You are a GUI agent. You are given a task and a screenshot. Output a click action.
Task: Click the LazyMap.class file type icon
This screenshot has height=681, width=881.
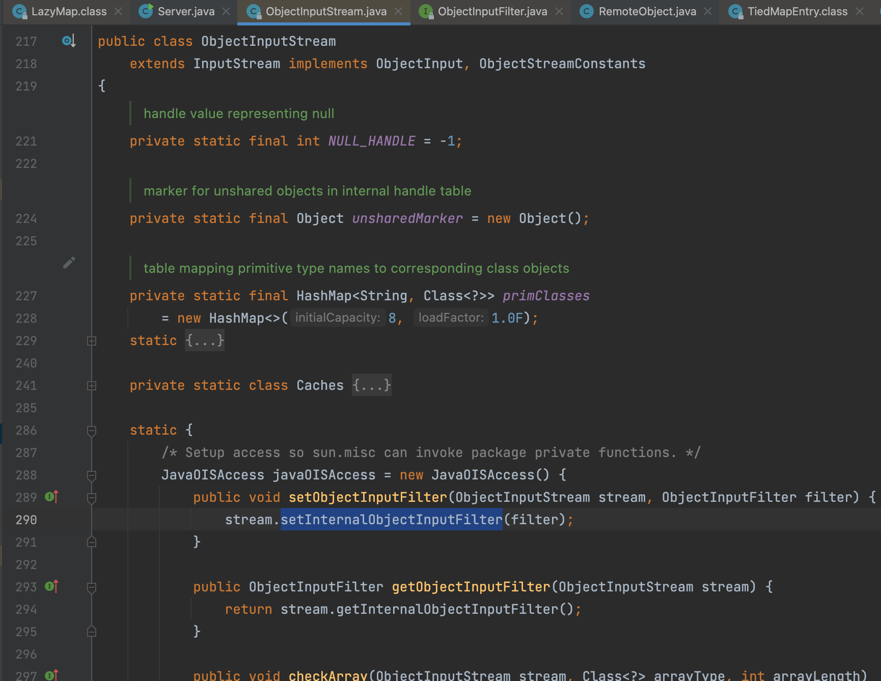point(19,11)
